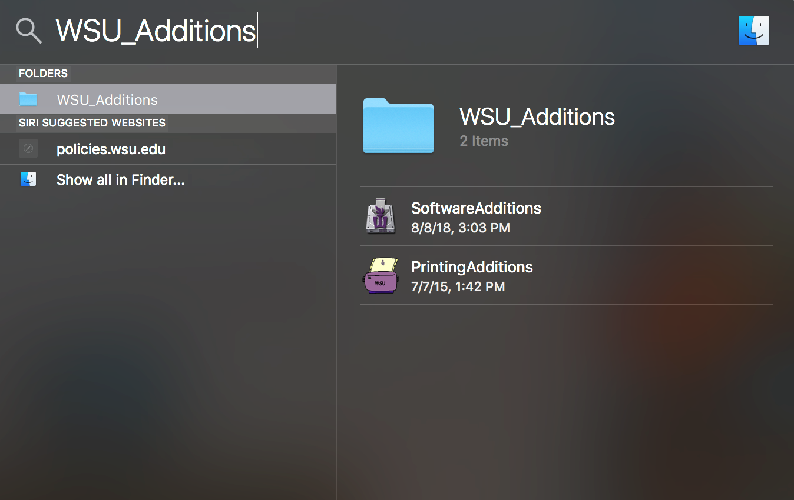Click the 2 Items label under the folder name
The image size is (794, 500).
tap(484, 141)
